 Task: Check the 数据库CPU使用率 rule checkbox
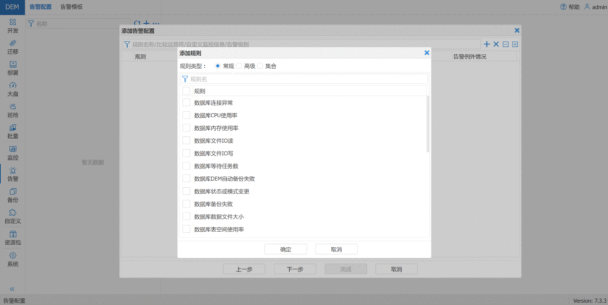coord(186,115)
